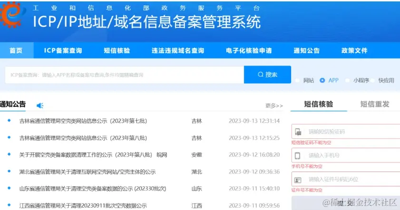Click the 请输入手机号 input field
This screenshot has width=400, height=210.
coord(346,155)
